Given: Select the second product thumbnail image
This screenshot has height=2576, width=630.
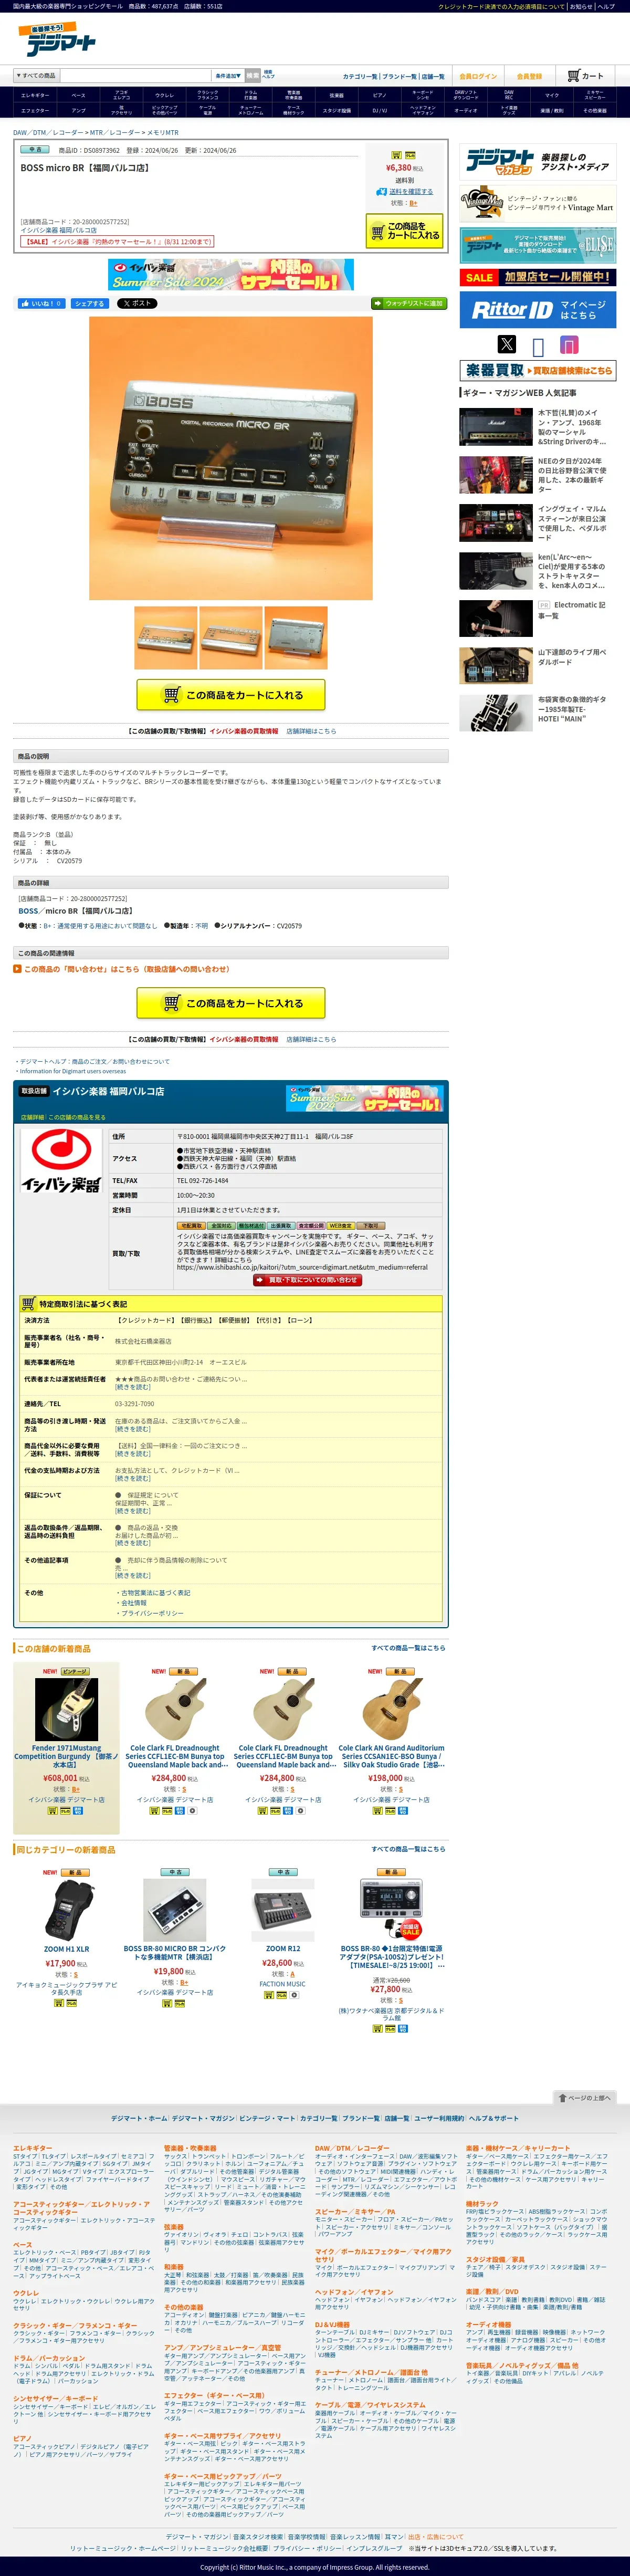Looking at the screenshot, I should click(x=231, y=638).
